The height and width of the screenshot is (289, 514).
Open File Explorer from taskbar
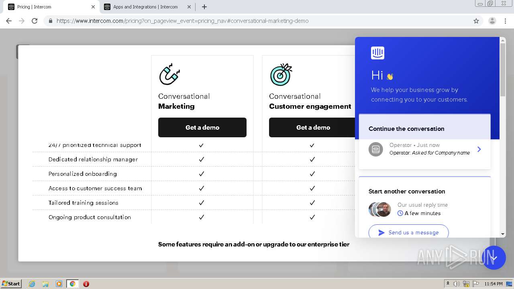point(45,284)
